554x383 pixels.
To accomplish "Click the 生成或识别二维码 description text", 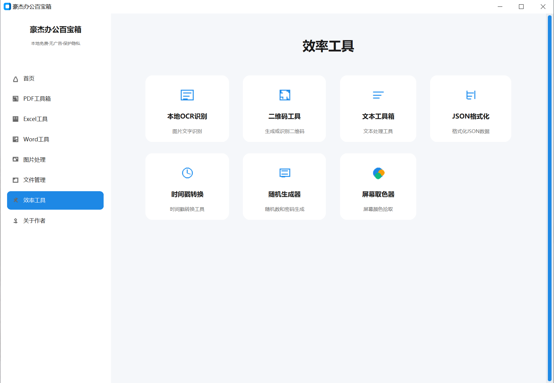I will (x=285, y=131).
